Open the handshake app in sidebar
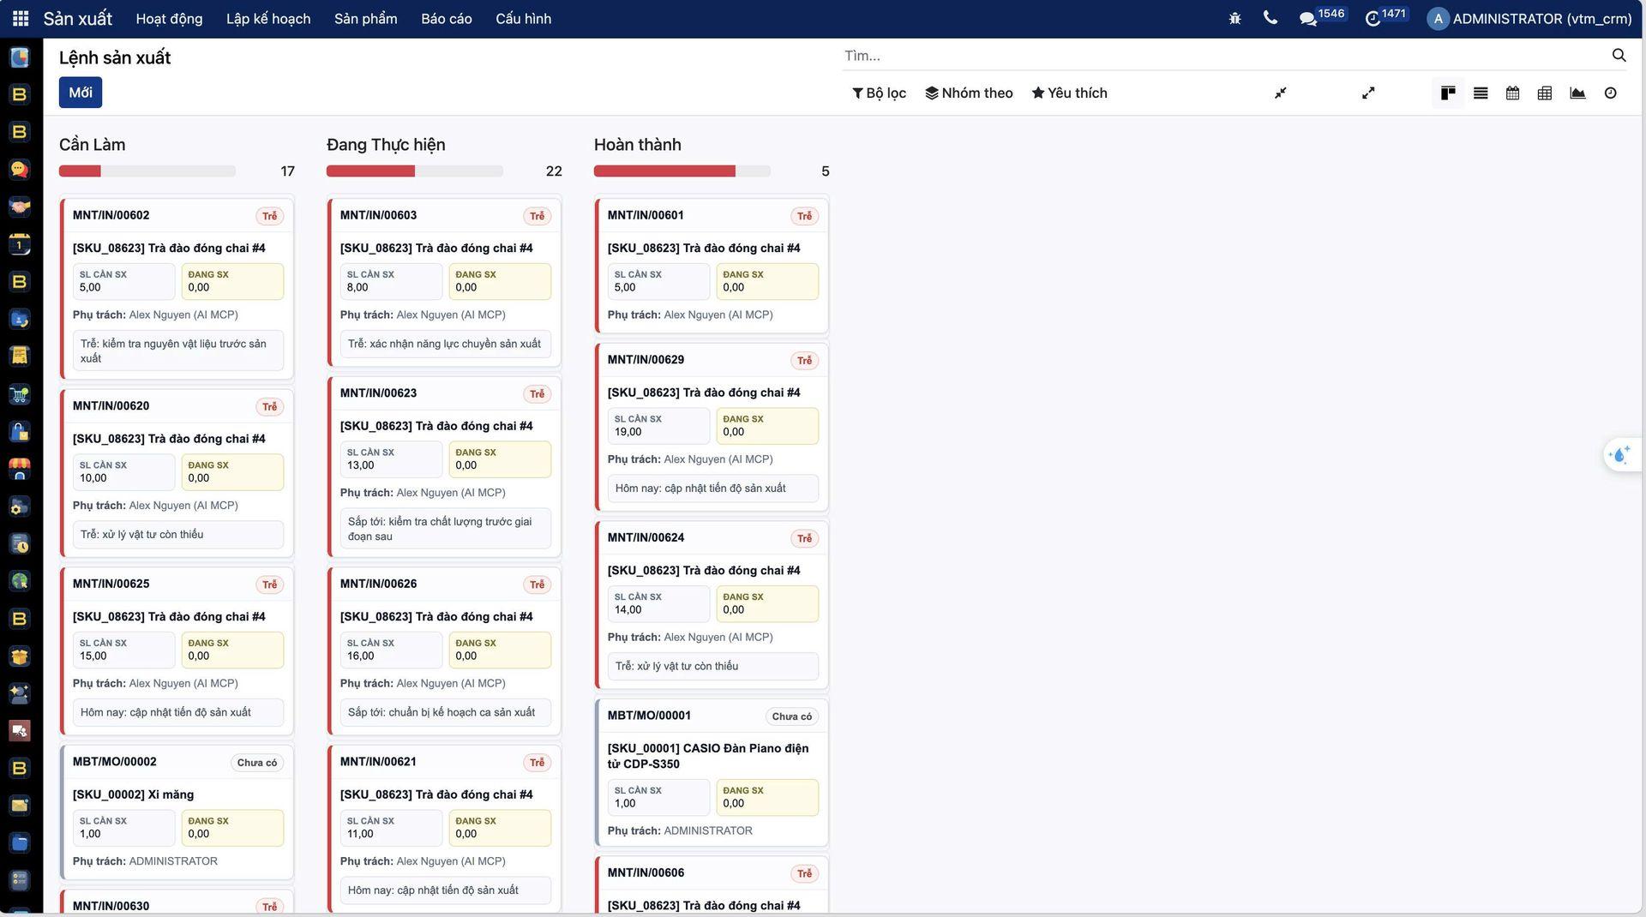The width and height of the screenshot is (1646, 917). tap(19, 207)
